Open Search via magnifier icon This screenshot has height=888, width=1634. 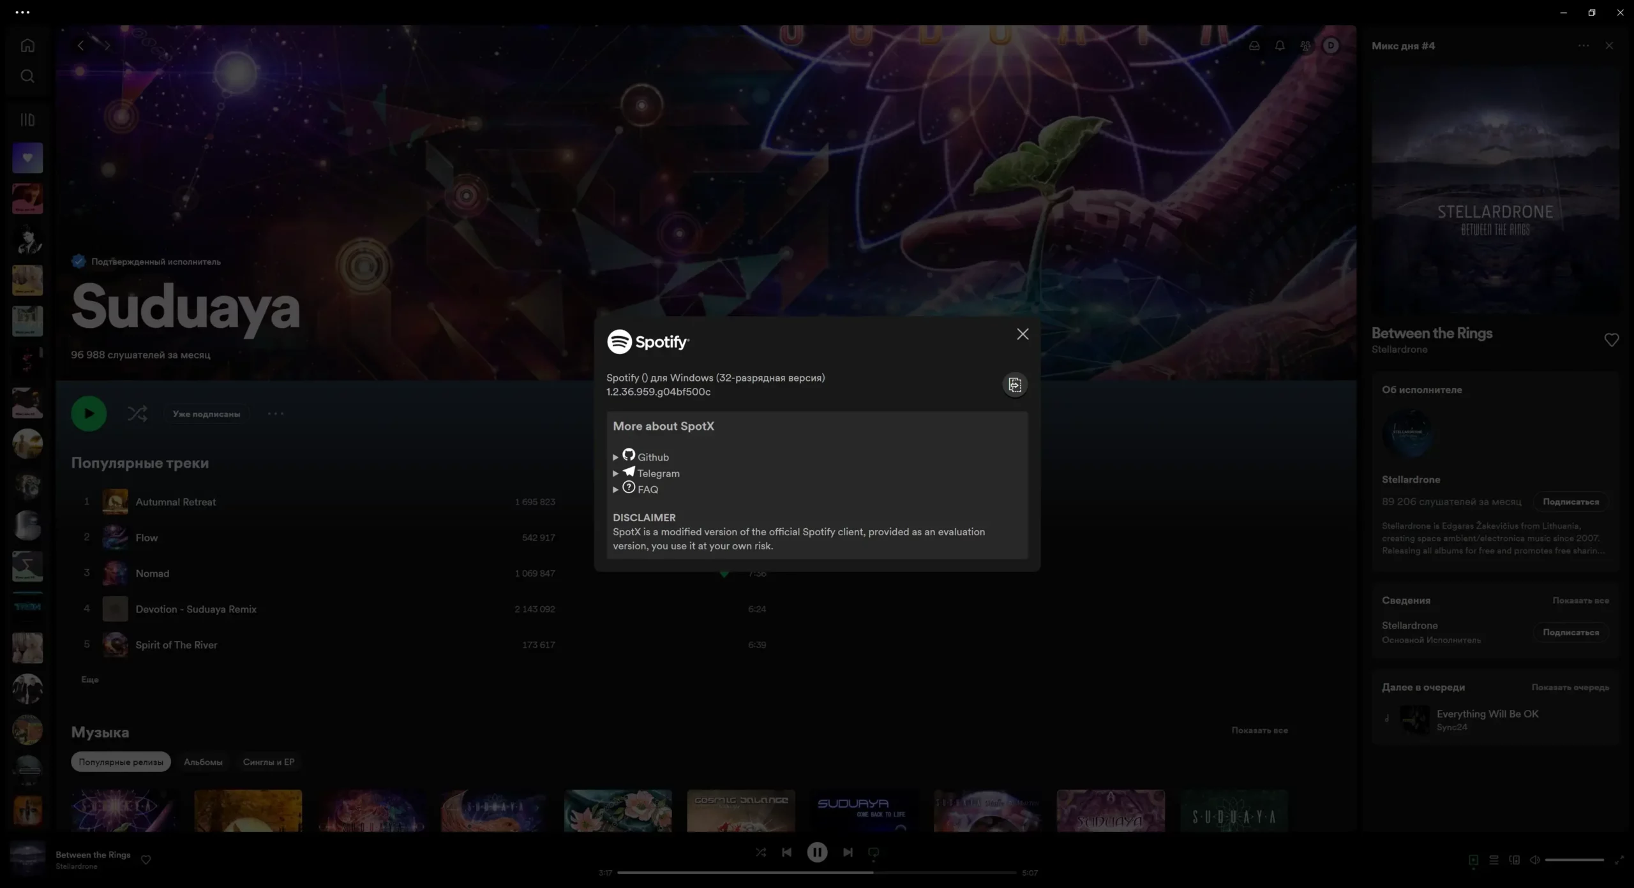tap(27, 77)
